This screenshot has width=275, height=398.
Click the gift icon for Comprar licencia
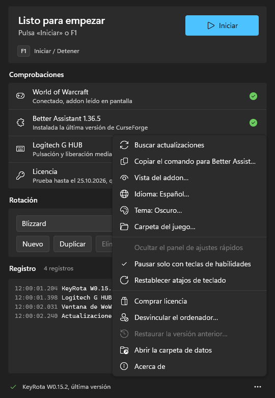124,301
